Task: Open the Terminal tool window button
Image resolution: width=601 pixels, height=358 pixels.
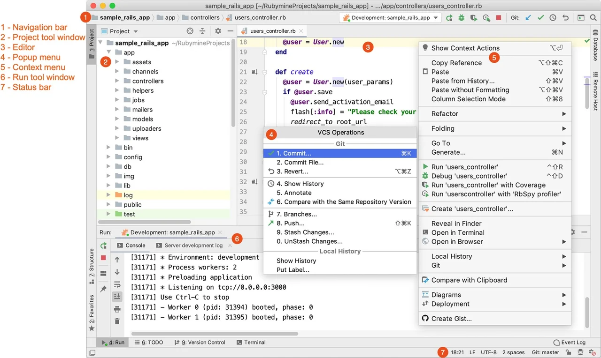Action: (251, 343)
